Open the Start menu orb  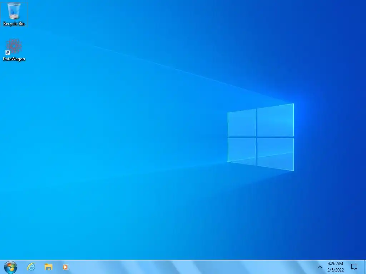point(10,267)
